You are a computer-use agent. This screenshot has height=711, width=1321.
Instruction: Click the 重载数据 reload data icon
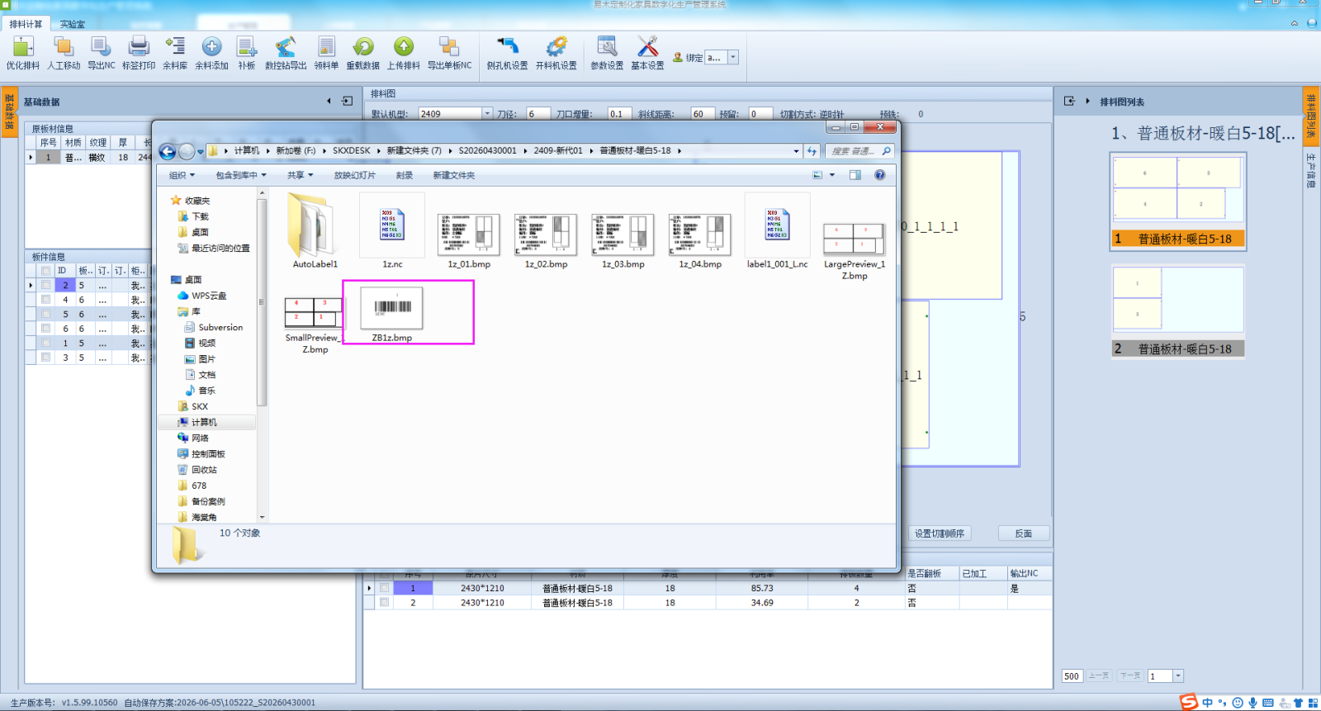pyautogui.click(x=362, y=54)
